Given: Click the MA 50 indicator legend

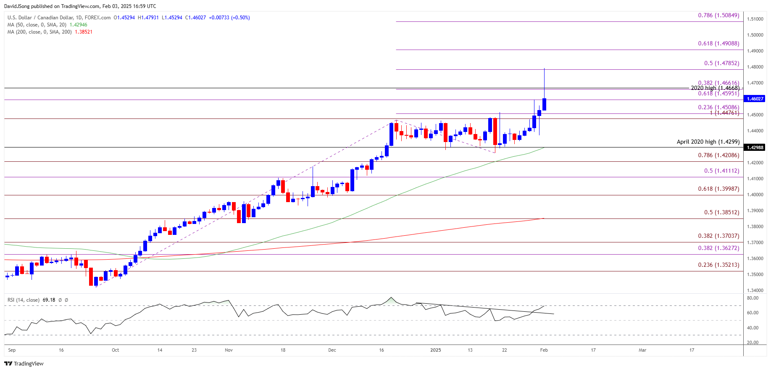Looking at the screenshot, I should click(47, 25).
